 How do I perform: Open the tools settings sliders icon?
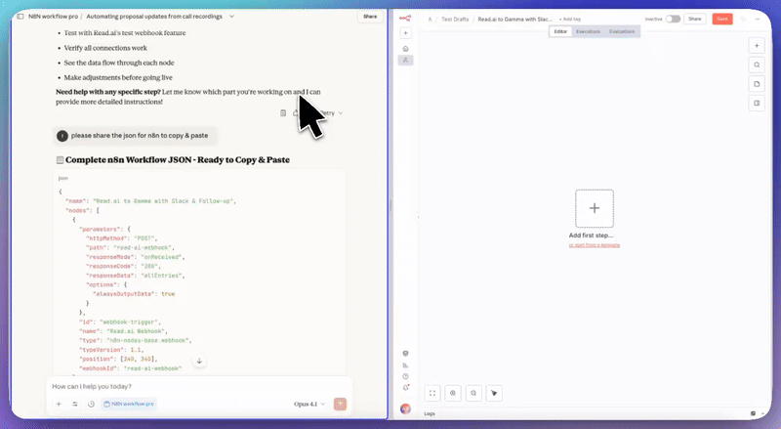[x=75, y=404]
